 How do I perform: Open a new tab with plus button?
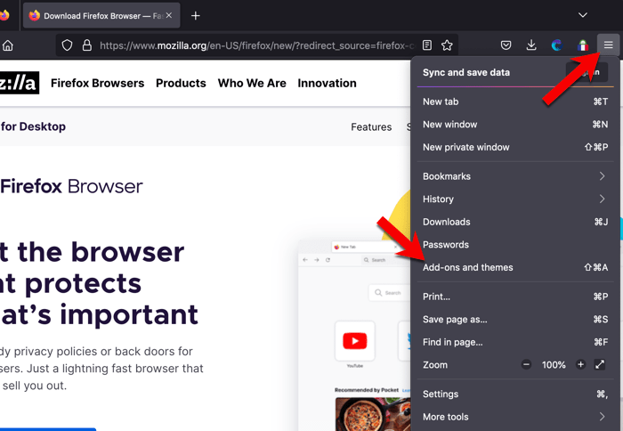pos(196,15)
